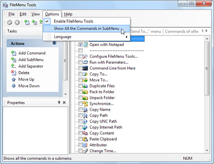
Task: Enable the Command Line from Here checkbox
Action: click(x=80, y=68)
